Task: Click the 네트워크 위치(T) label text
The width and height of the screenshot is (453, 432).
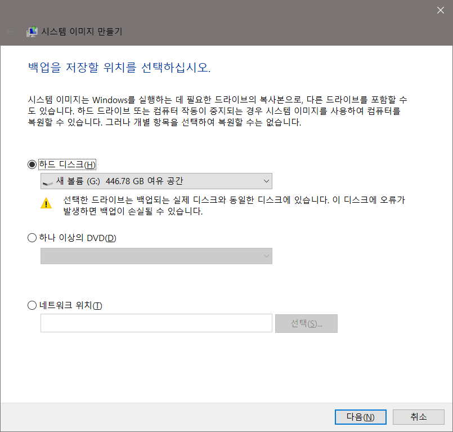Action: tap(70, 305)
